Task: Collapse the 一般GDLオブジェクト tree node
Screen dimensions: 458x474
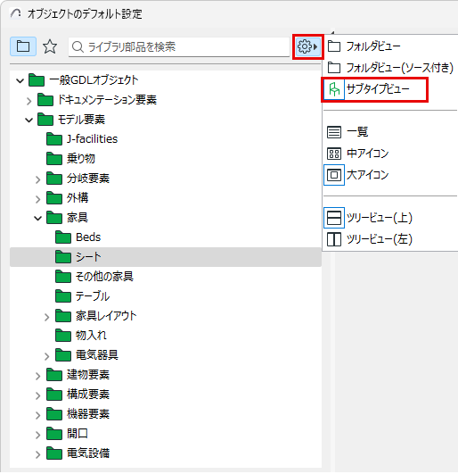Action: pyautogui.click(x=20, y=80)
